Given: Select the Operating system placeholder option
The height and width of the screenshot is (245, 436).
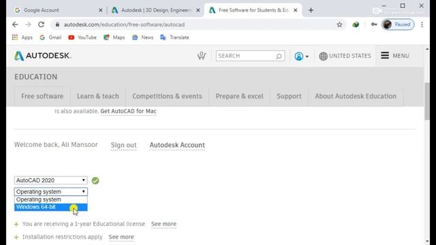Looking at the screenshot, I should coord(51,199).
